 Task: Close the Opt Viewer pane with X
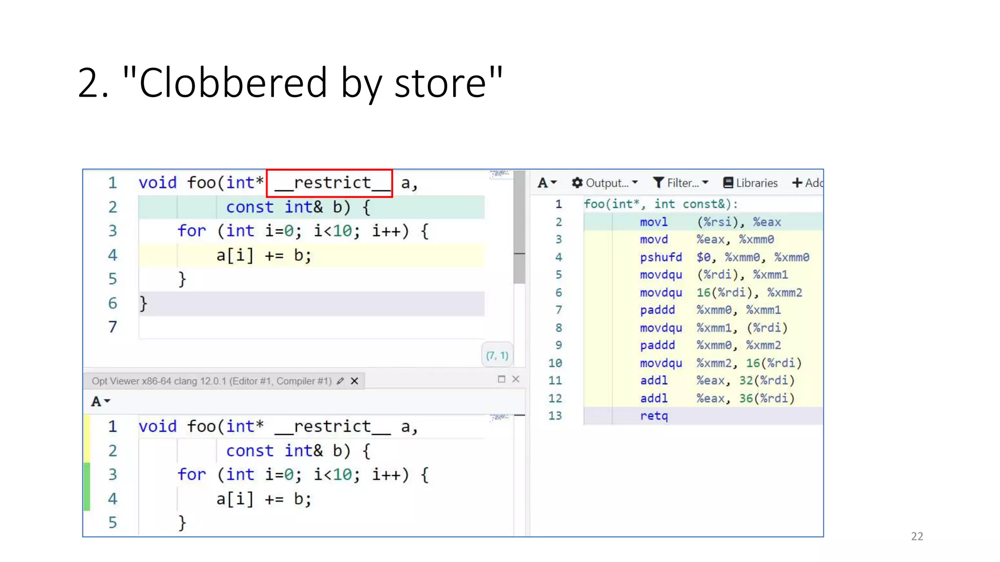[516, 379]
